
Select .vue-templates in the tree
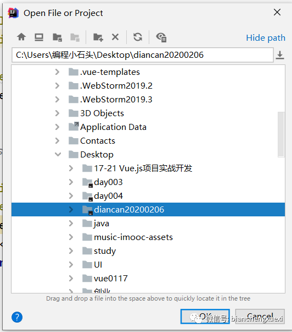tap(110, 72)
